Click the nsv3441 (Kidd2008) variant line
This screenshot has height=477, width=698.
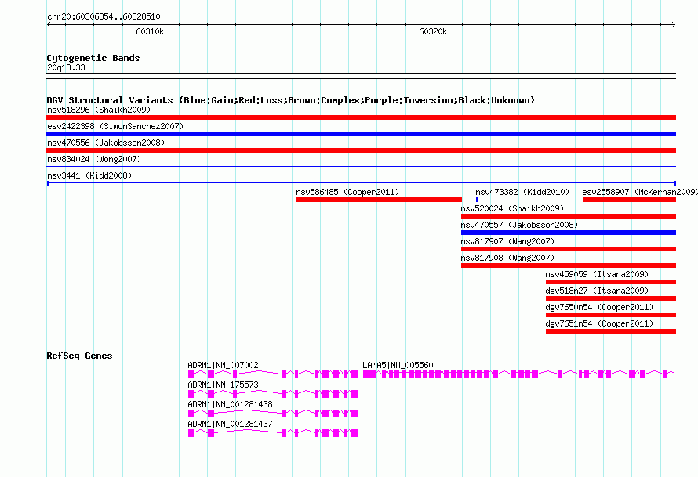tap(361, 183)
